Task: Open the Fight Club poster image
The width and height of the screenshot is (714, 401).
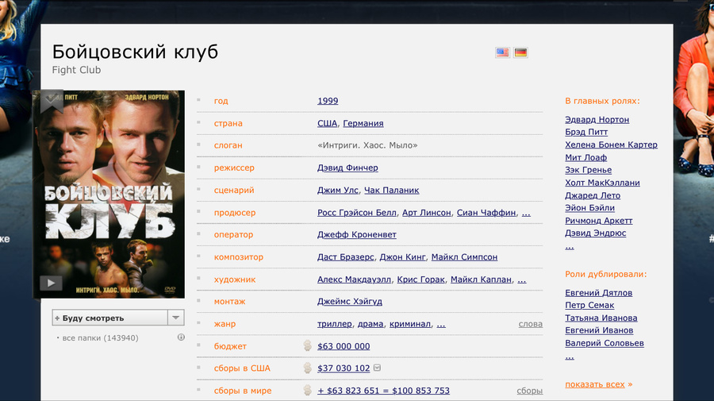Action: coord(109,194)
